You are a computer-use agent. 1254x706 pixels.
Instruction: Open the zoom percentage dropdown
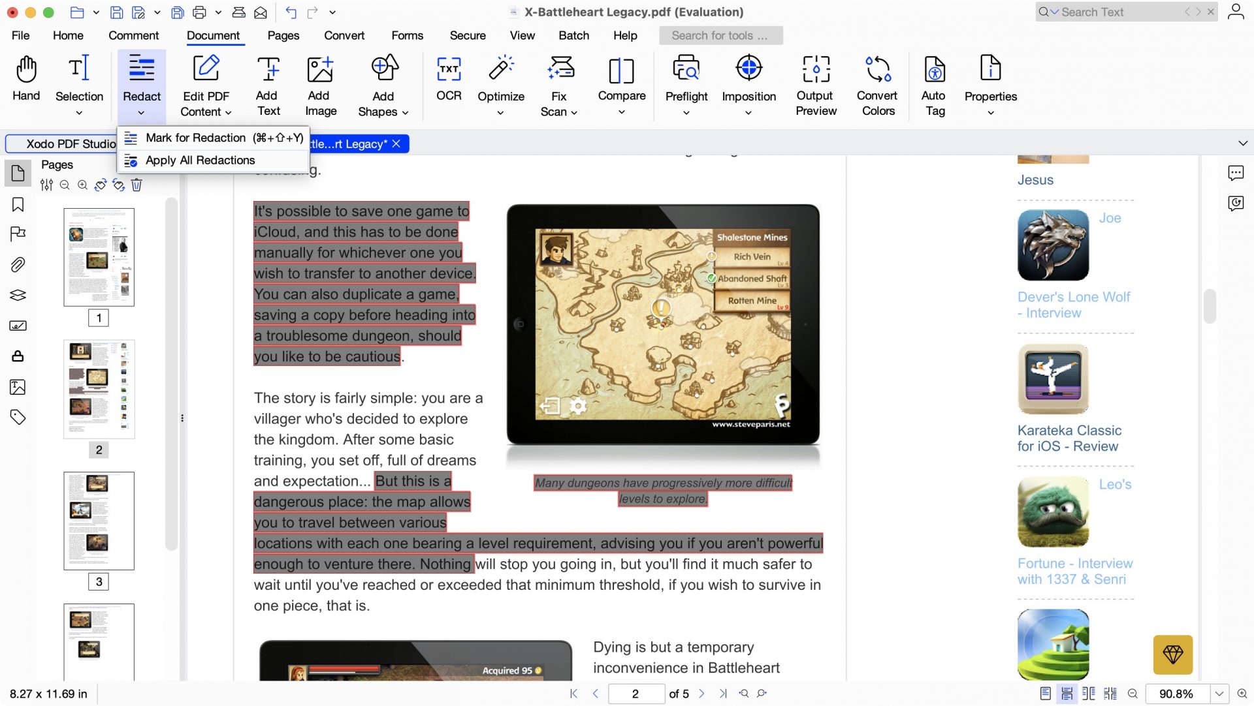pyautogui.click(x=1219, y=694)
